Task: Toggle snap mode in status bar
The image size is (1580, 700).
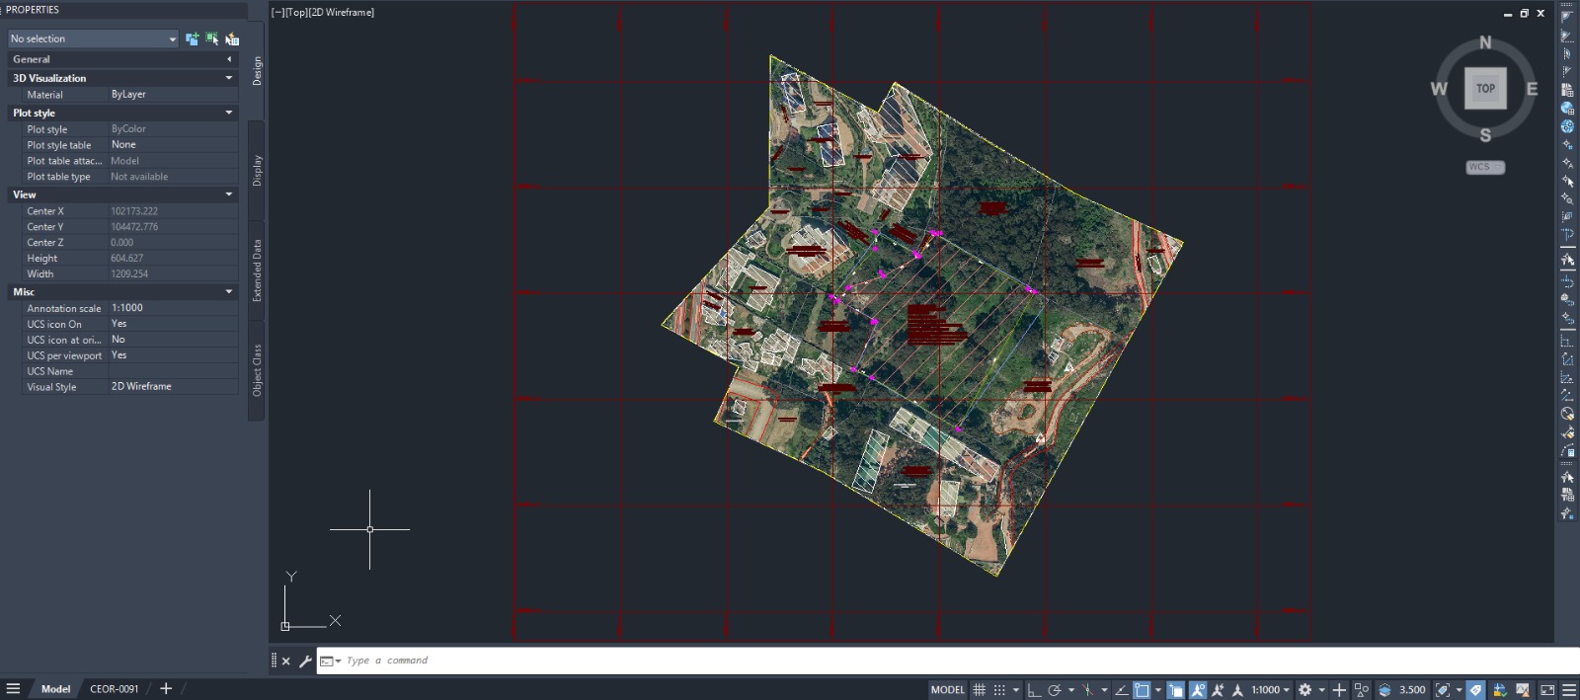Action: 999,690
